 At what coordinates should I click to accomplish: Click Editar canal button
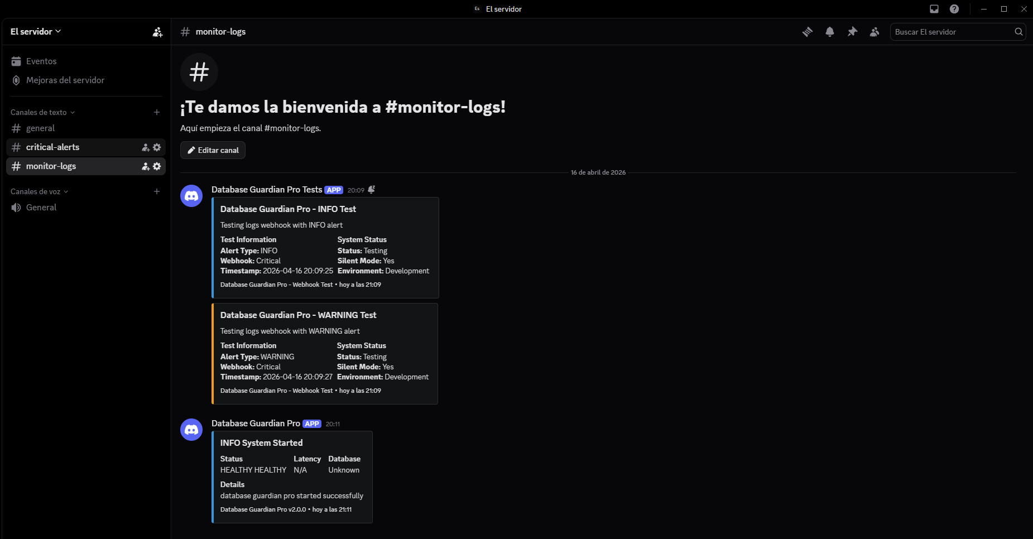pos(213,150)
